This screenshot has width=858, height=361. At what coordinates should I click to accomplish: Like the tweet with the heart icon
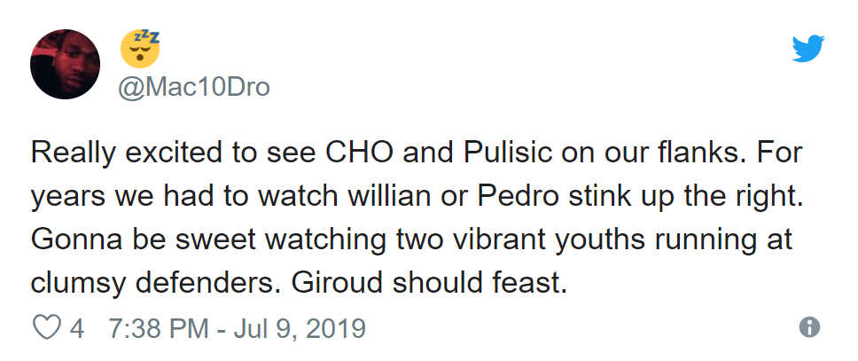pos(44,327)
